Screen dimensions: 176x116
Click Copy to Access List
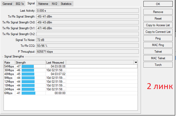158,25
